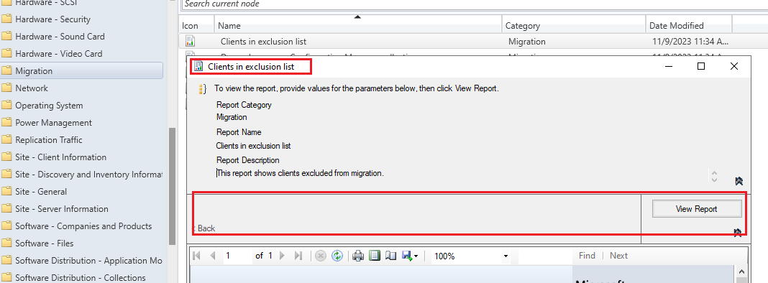Open Power Management folder
Viewport: 768px width, 283px height.
[x=53, y=123]
